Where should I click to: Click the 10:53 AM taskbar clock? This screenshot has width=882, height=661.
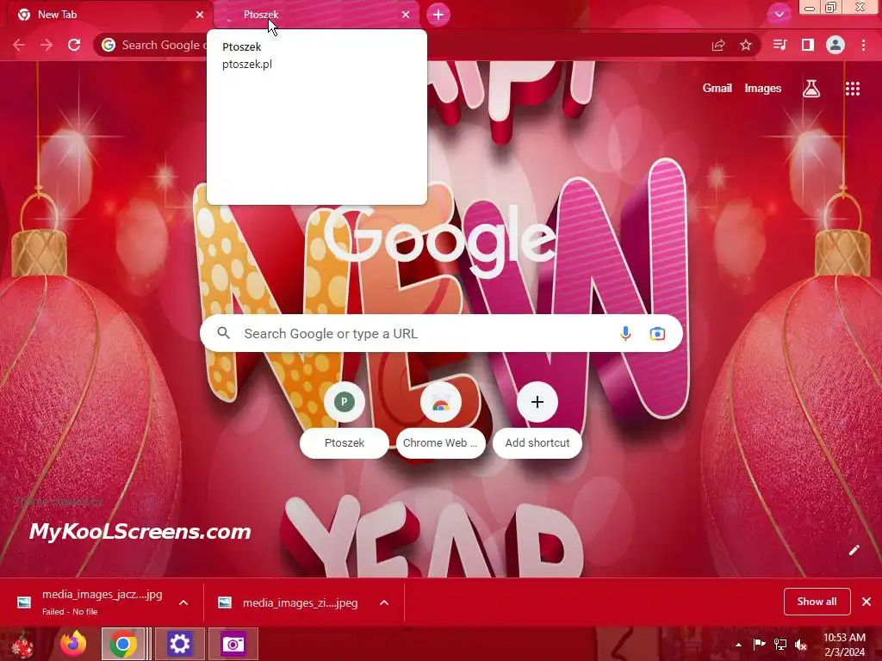pos(844,645)
